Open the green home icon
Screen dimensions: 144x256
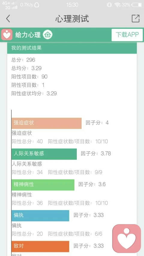click(47, 35)
